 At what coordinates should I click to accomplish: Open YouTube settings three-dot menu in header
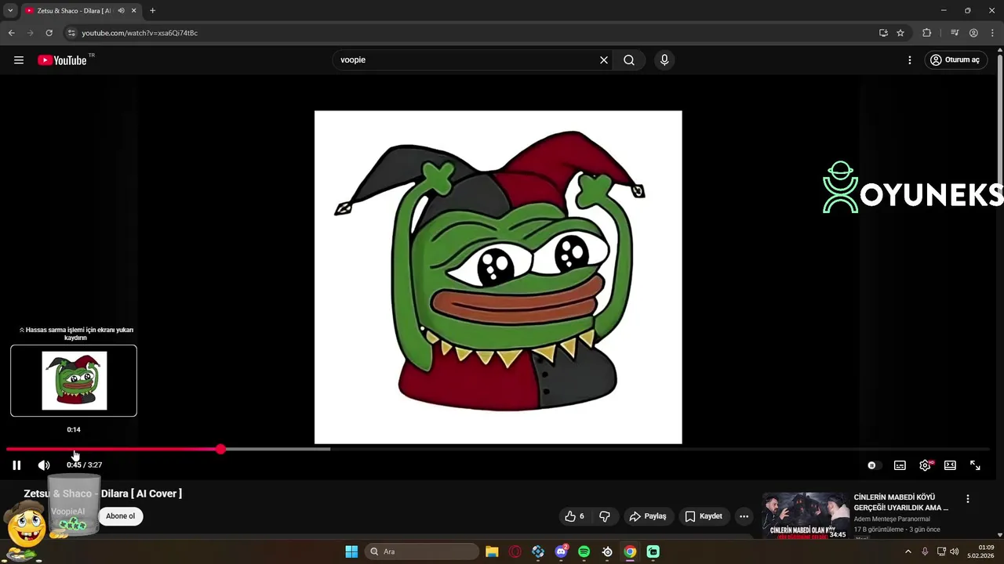(910, 60)
